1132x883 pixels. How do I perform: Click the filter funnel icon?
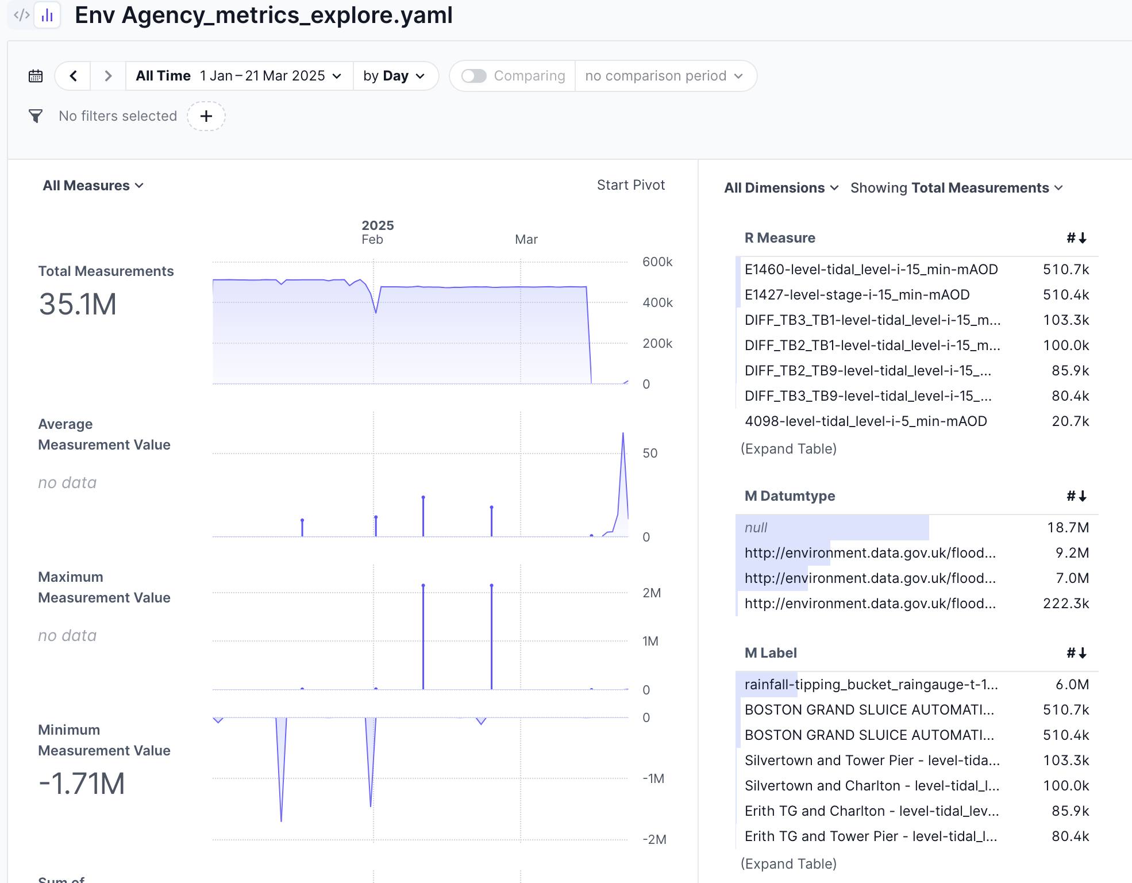tap(36, 116)
